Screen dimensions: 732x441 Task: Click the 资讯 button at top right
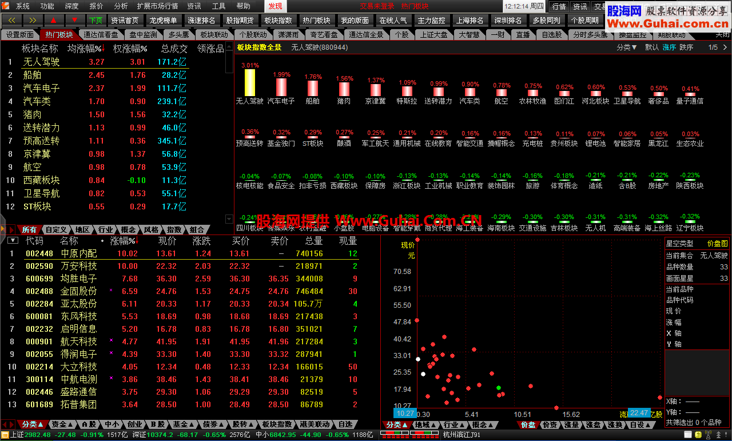click(580, 6)
